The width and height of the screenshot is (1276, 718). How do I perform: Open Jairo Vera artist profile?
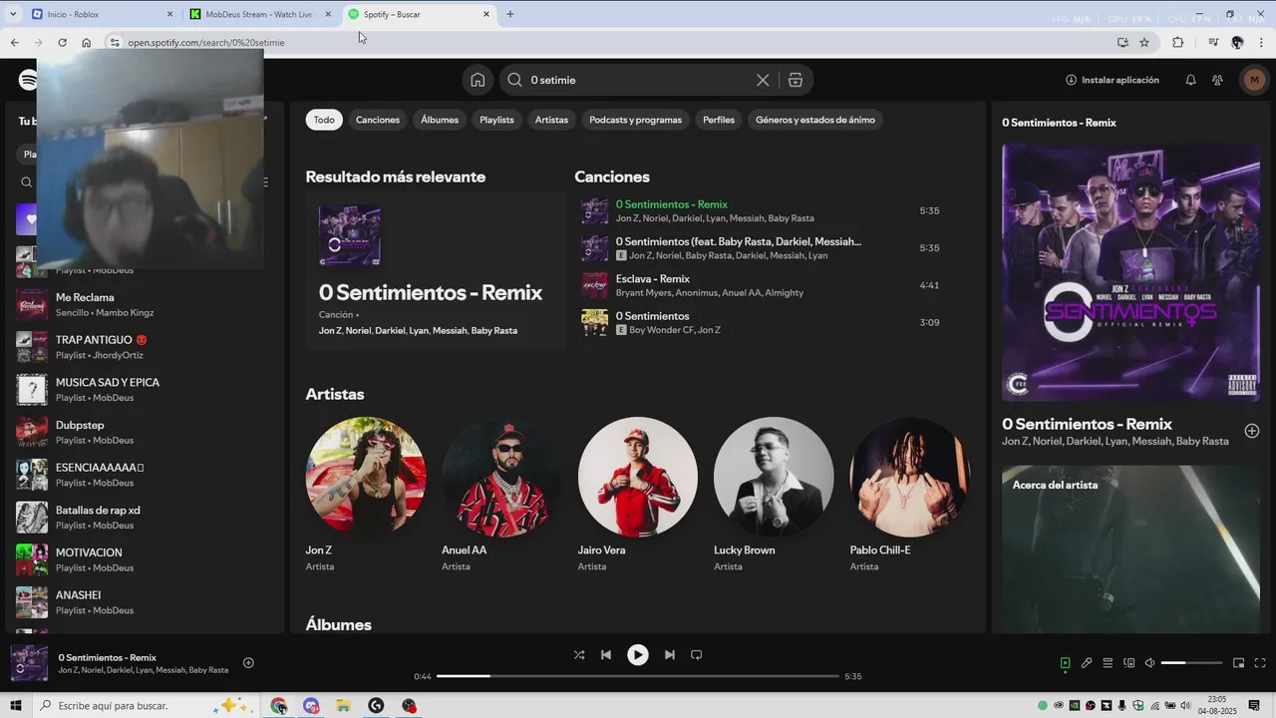point(638,494)
